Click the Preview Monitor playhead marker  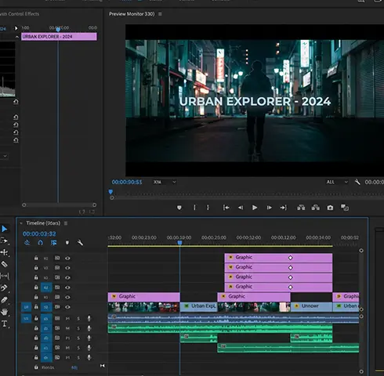point(110,192)
